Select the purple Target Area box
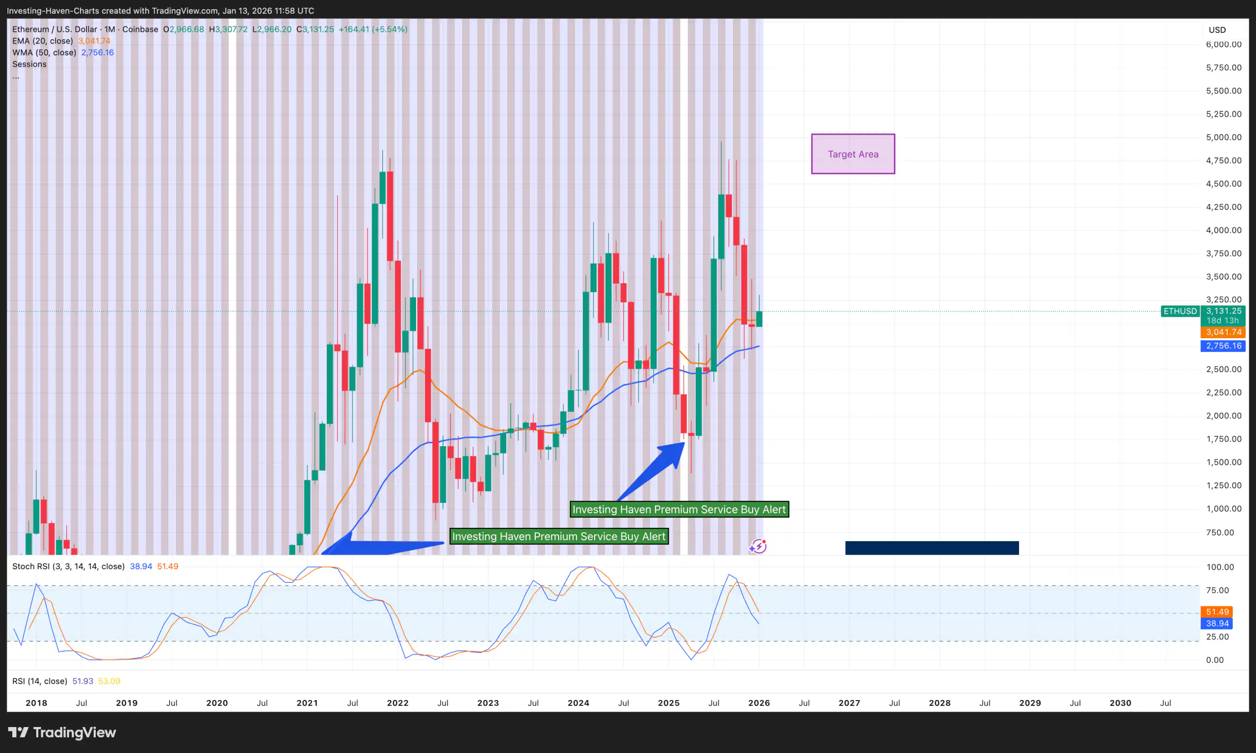 [853, 154]
